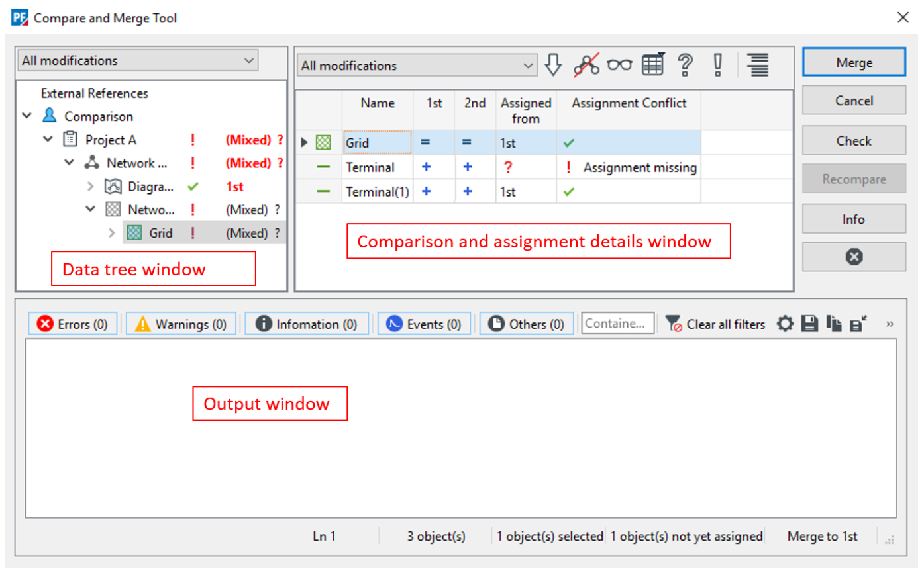Click the crossed-out network graph icon
The height and width of the screenshot is (571, 922).
(x=586, y=65)
